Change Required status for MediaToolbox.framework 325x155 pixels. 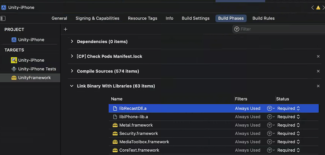click(x=288, y=142)
